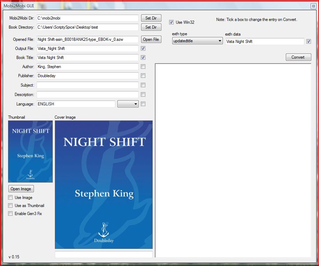Image resolution: width=319 pixels, height=266 pixels.
Task: Click the Open Image button
Action: (21, 189)
